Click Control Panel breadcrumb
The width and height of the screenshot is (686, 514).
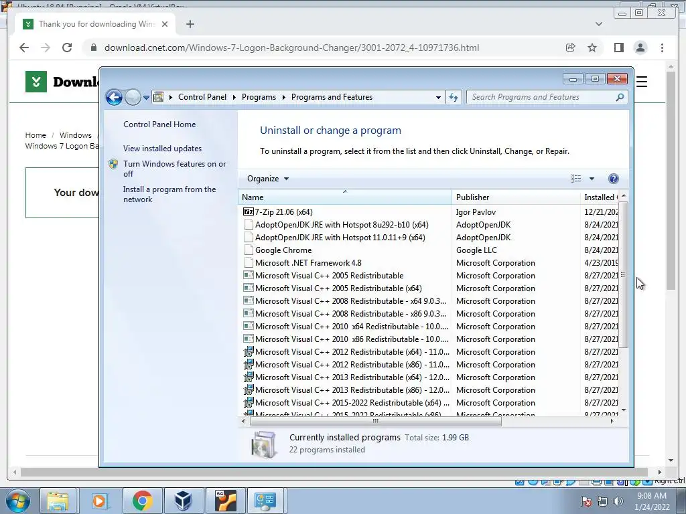202,97
